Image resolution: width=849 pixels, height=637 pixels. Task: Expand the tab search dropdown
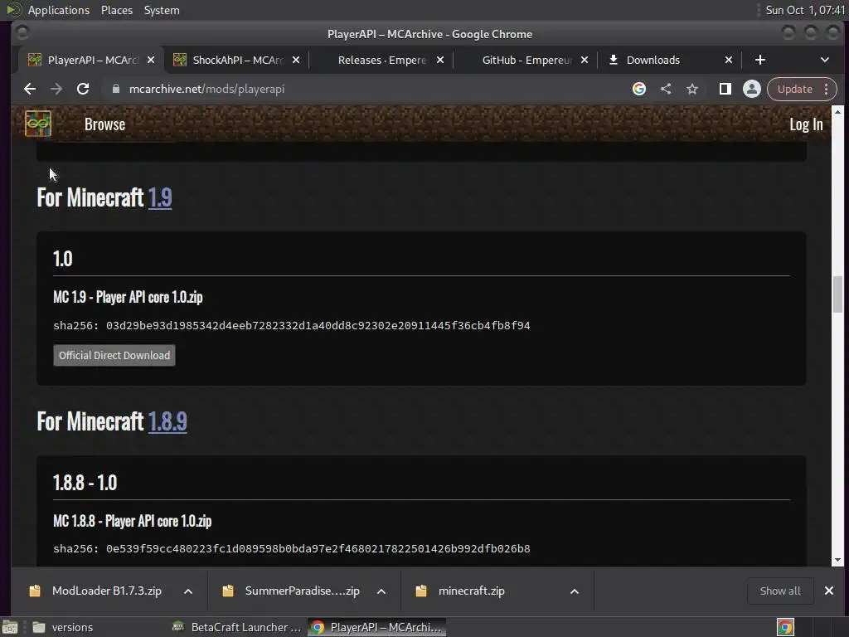click(825, 60)
